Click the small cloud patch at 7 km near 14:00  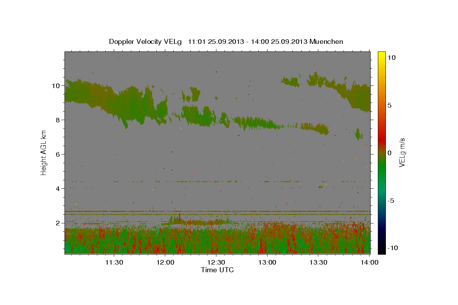[358, 134]
